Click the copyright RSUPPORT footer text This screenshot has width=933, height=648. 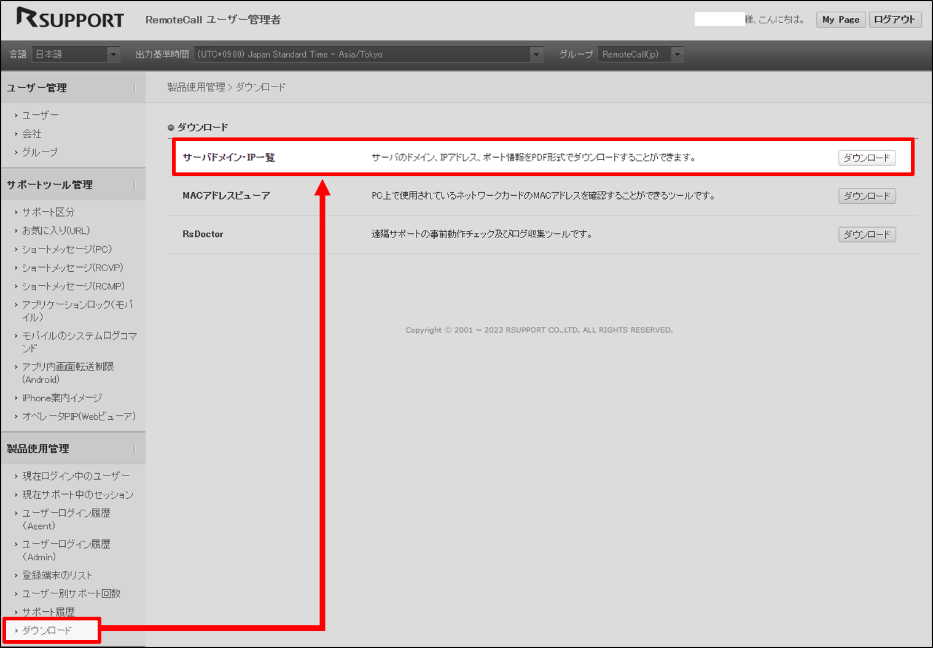pyautogui.click(x=539, y=330)
